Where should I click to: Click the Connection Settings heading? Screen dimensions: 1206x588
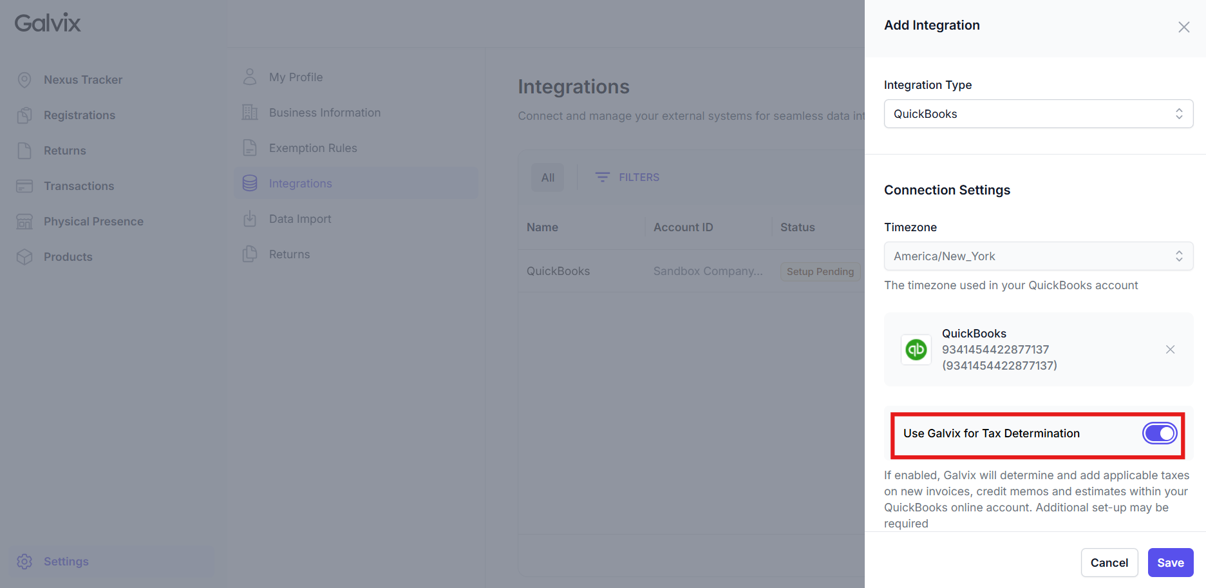click(x=947, y=190)
